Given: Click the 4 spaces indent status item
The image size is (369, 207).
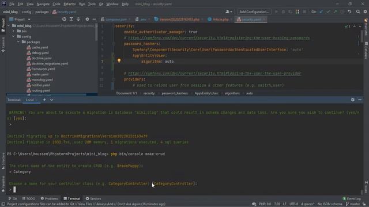Looking at the screenshot, I should click(307, 204).
